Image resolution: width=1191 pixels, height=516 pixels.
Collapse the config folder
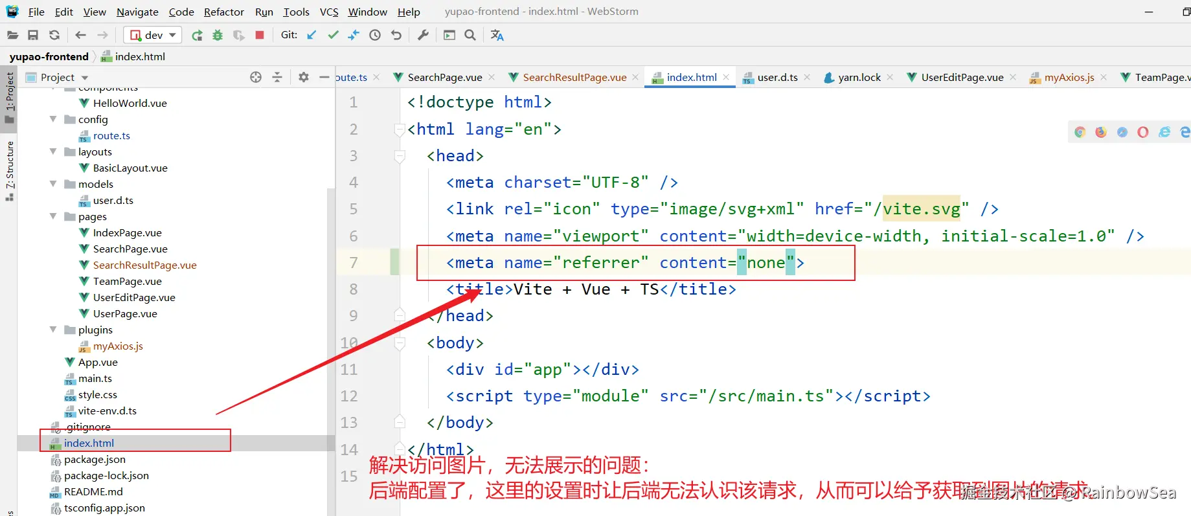(x=53, y=119)
